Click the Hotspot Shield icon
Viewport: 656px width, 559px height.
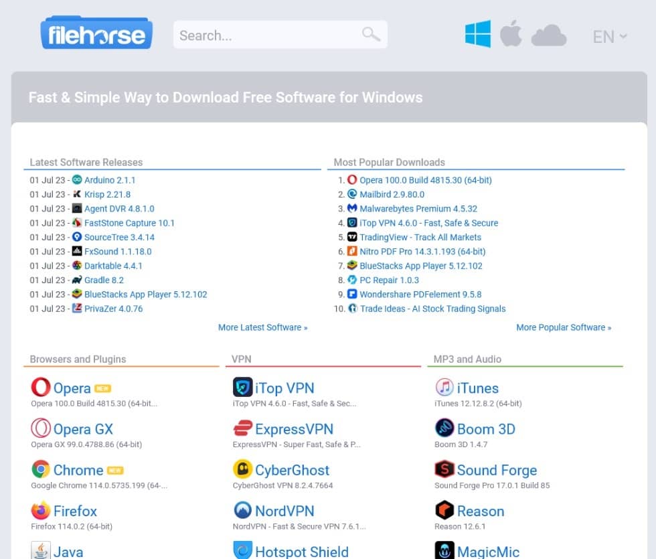(242, 550)
